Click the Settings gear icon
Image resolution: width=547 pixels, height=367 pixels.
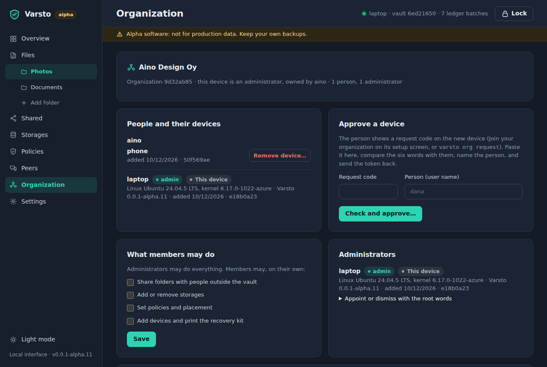pos(13,201)
